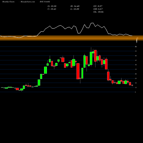Click the price axis label '36'
Image resolution: width=143 pixels, height=143 pixels.
(136, 65)
